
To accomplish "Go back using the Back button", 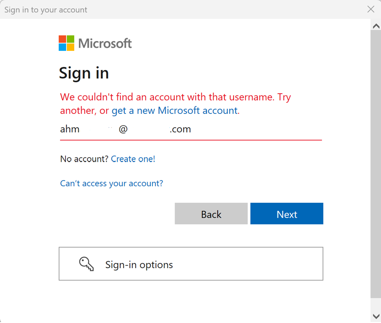I will [211, 214].
